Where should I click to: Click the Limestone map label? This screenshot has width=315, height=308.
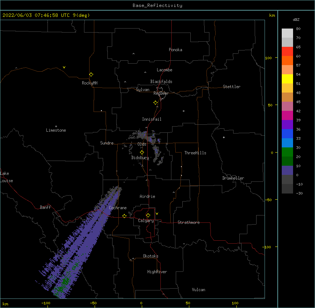tap(56, 130)
